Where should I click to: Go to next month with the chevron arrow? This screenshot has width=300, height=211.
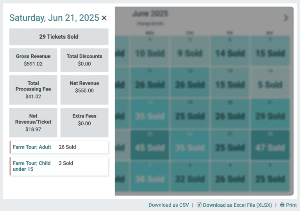click(286, 18)
